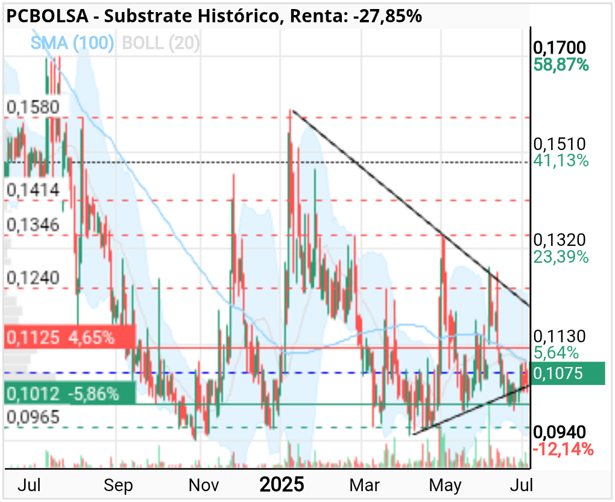Click the 0,1510 axis price label

[x=560, y=144]
